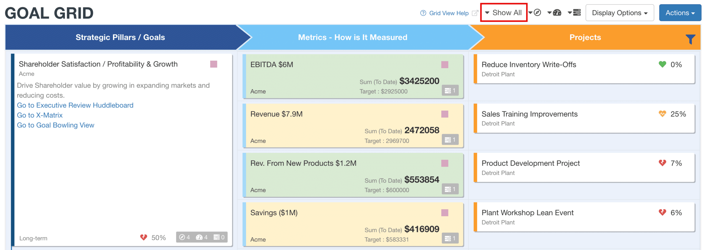Click the 50% heart indicator on the pillar card
The height and width of the screenshot is (250, 707).
click(x=144, y=237)
